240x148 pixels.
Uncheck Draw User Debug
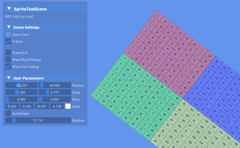8,66
